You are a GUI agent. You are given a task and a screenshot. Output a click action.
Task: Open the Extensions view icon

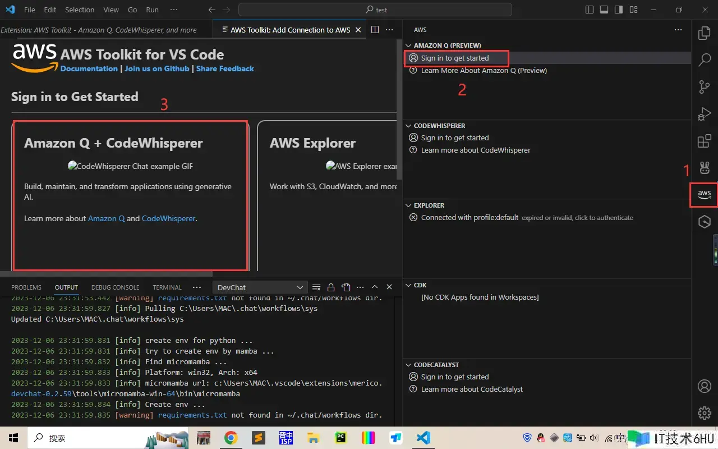[705, 141]
